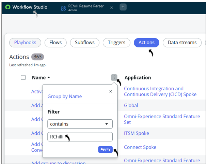Open the Subflows tab

tap(84, 43)
